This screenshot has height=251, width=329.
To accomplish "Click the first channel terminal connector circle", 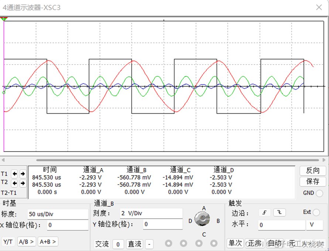I will point(168,244).
